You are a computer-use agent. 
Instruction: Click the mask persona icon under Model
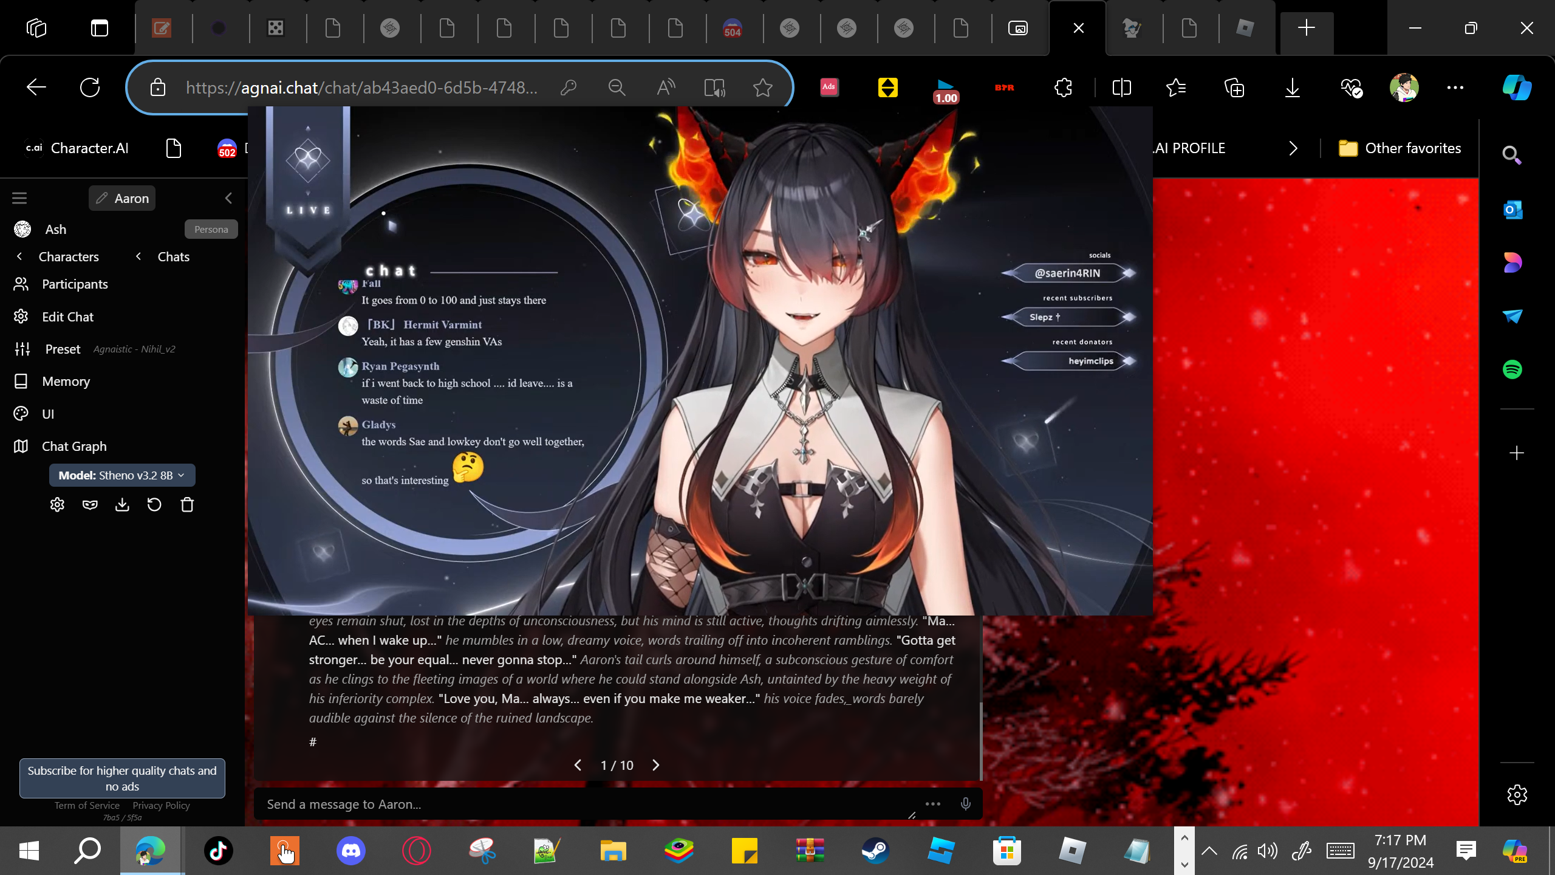tap(90, 505)
